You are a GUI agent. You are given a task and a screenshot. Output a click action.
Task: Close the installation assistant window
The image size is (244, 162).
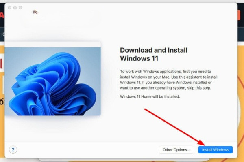pyautogui.click(x=10, y=8)
